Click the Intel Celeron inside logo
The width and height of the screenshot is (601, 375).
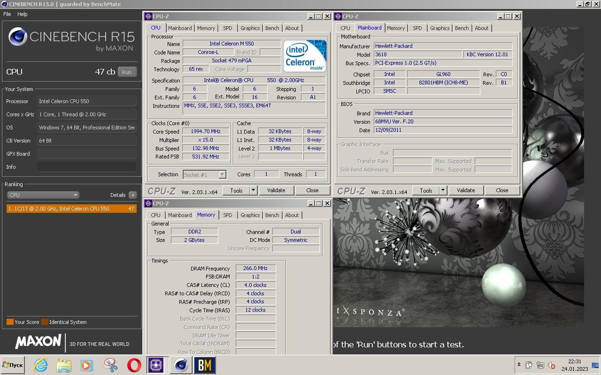click(x=305, y=56)
